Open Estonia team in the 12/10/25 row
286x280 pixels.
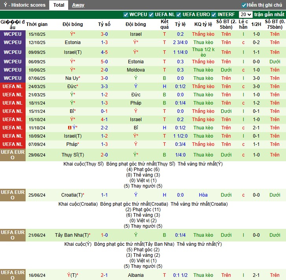point(72,42)
